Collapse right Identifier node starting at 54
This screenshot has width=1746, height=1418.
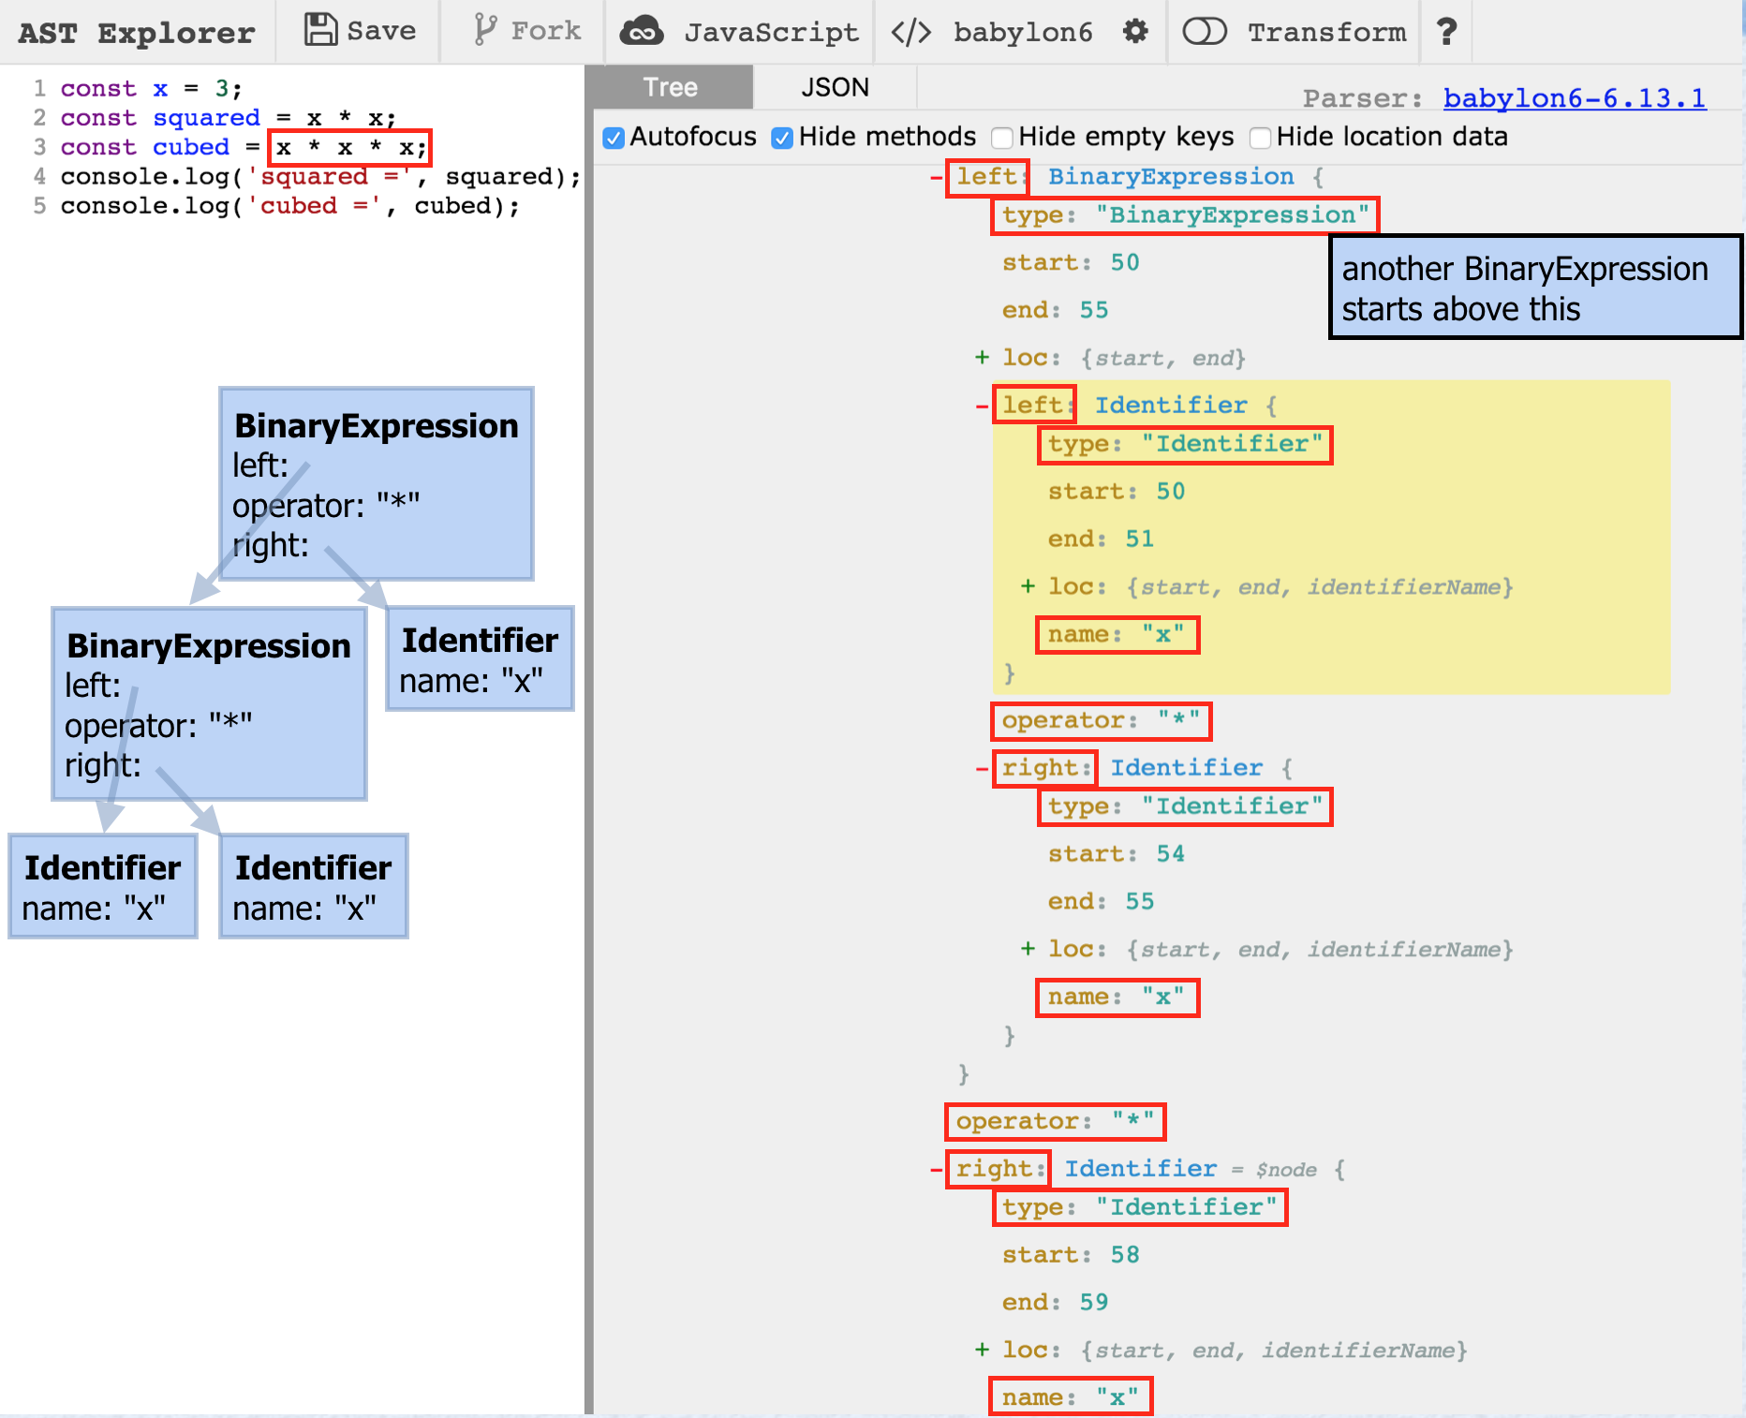pos(982,768)
